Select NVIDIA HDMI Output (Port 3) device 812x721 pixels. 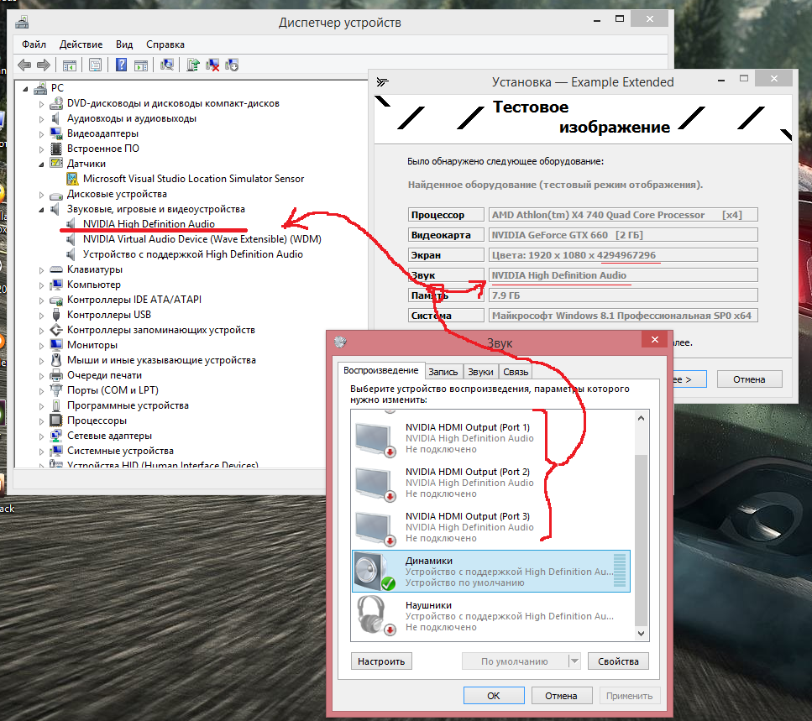[x=490, y=527]
